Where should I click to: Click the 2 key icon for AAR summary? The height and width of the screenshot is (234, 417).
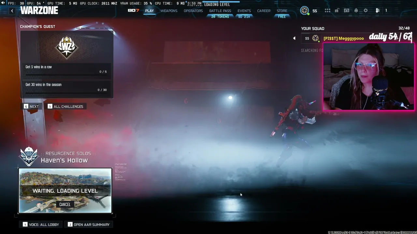coord(70,225)
